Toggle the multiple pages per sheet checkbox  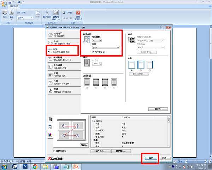click(x=85, y=42)
